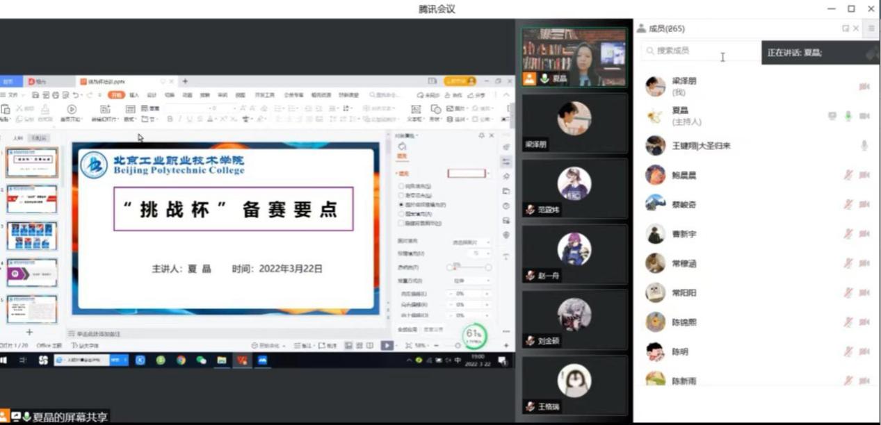881x425 pixels.
Task: Click the camera icon for 蔡峻奇
Action: 864,204
